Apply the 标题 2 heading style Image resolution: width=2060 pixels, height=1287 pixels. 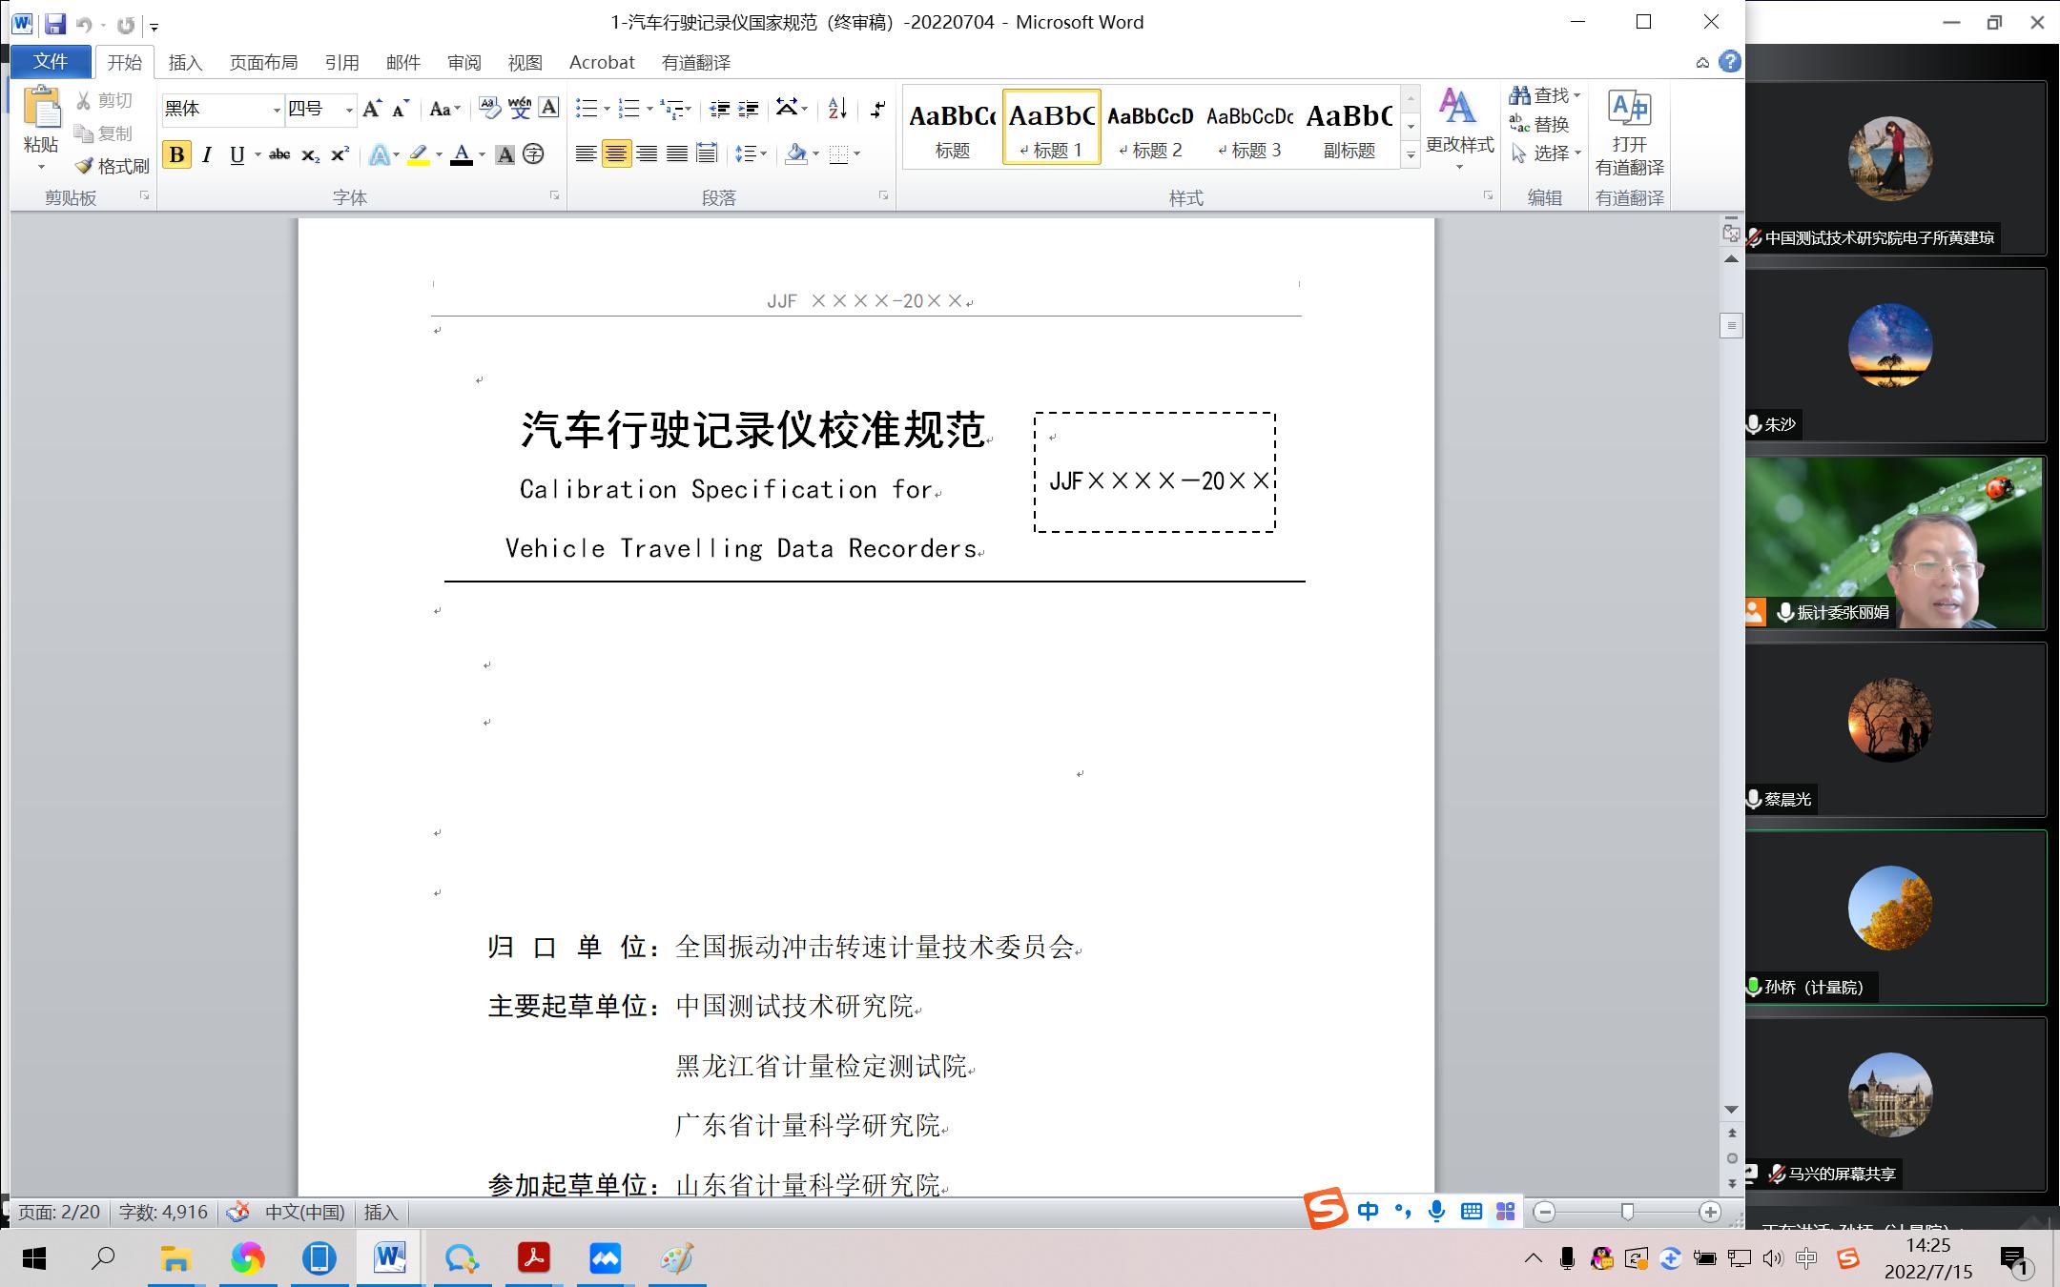(x=1150, y=129)
